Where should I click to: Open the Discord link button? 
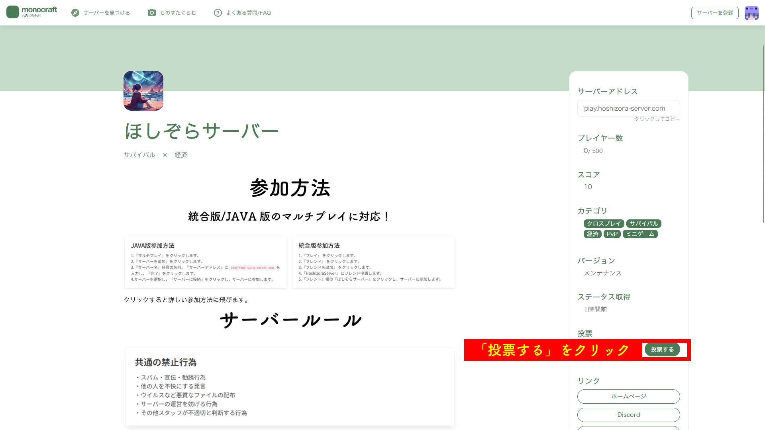click(628, 414)
